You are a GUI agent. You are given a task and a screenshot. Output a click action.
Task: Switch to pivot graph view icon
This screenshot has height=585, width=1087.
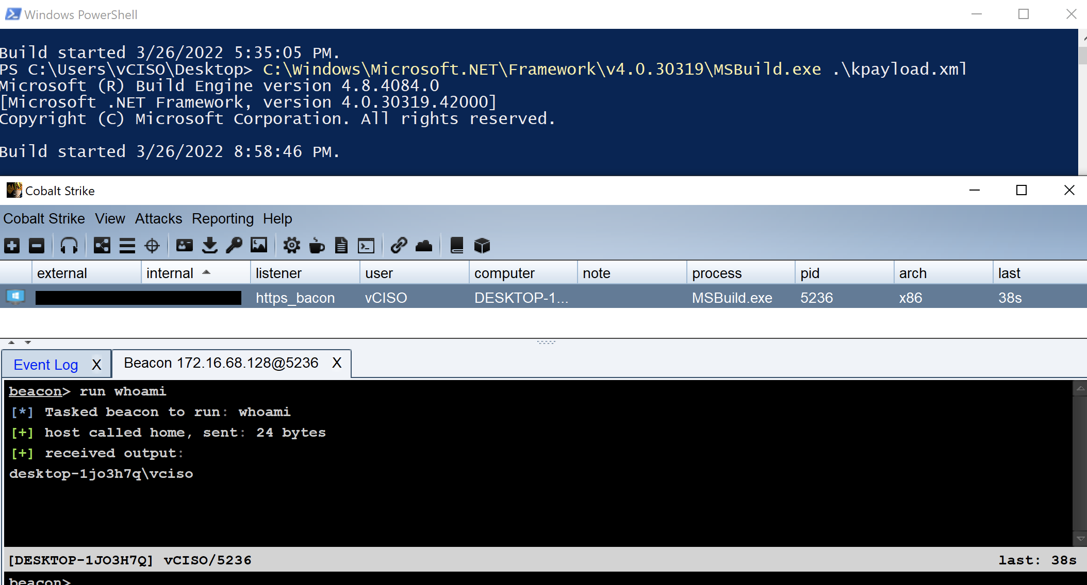102,246
